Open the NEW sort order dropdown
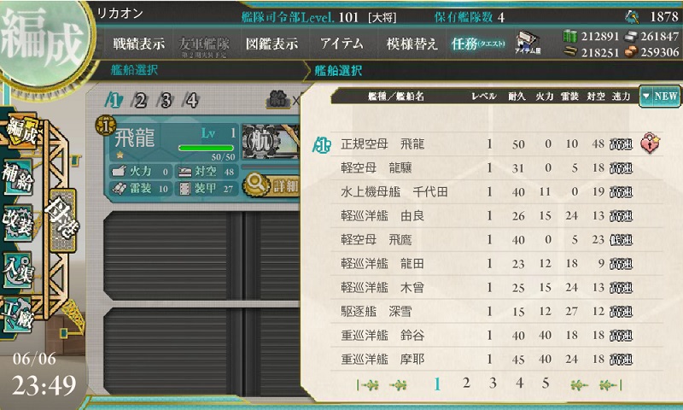Viewport: 683px width, 410px height. 659,97
